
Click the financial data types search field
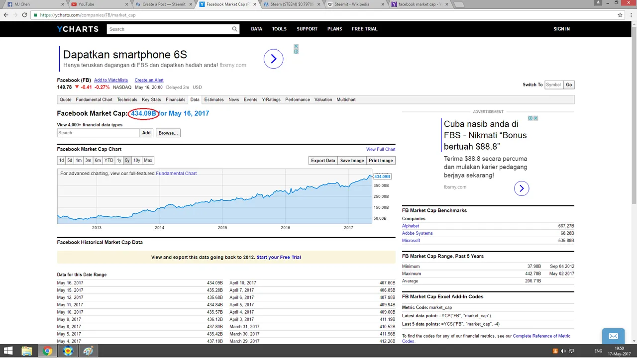(99, 133)
